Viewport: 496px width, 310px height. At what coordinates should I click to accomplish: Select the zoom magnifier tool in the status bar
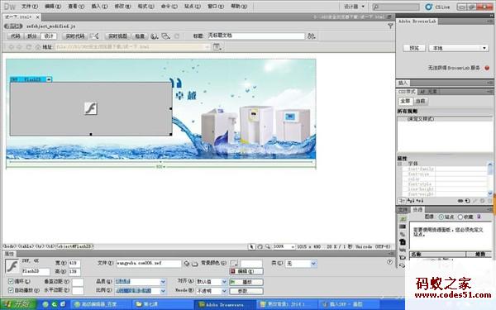click(x=268, y=246)
